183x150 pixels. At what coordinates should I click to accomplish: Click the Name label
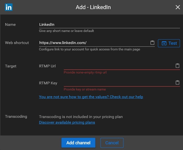click(10, 24)
